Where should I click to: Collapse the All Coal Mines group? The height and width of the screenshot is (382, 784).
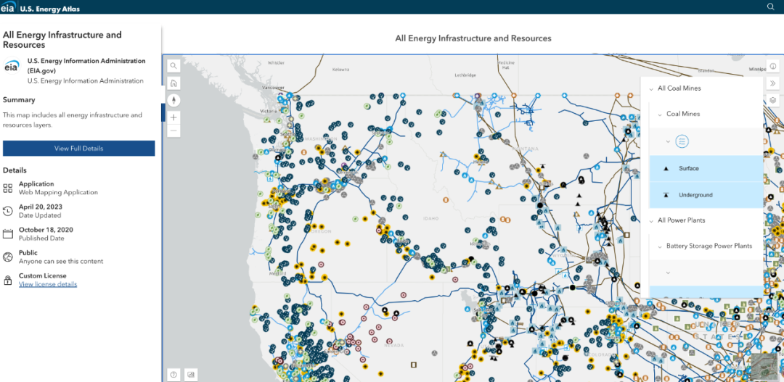651,88
